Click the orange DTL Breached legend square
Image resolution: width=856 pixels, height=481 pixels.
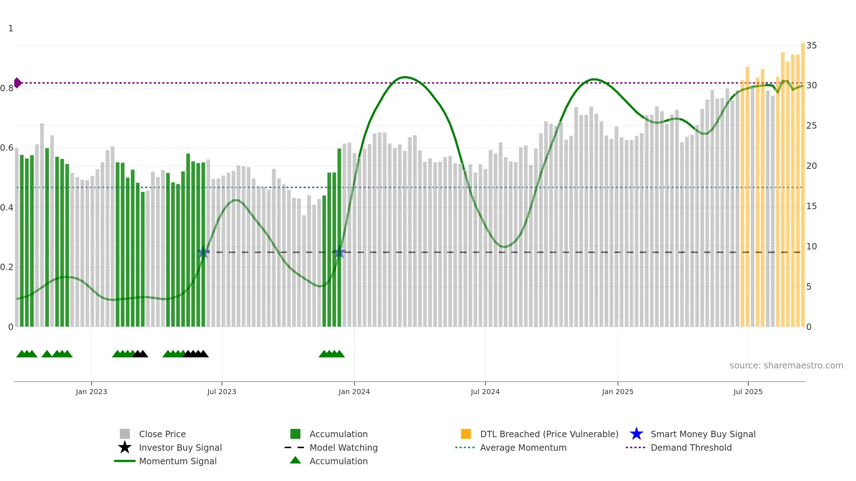(466, 434)
